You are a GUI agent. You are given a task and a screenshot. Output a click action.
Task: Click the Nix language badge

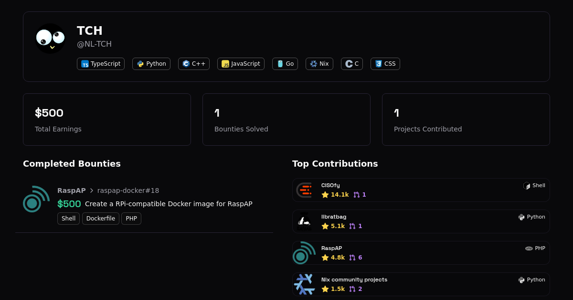tap(319, 64)
